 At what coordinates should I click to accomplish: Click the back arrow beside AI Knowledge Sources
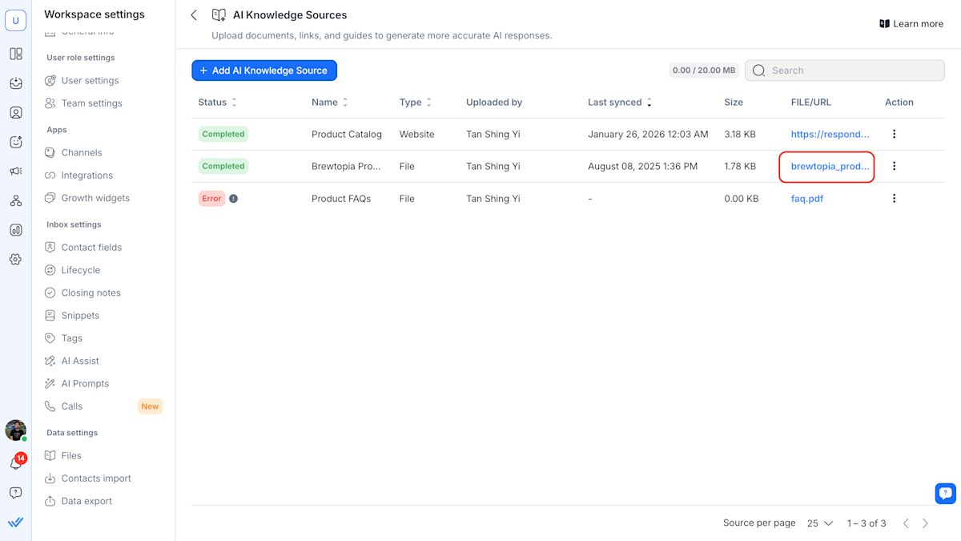click(x=194, y=15)
